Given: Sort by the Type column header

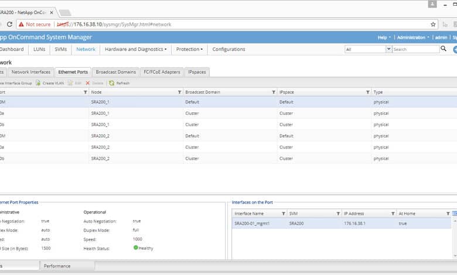Looking at the screenshot, I should click(x=378, y=92).
